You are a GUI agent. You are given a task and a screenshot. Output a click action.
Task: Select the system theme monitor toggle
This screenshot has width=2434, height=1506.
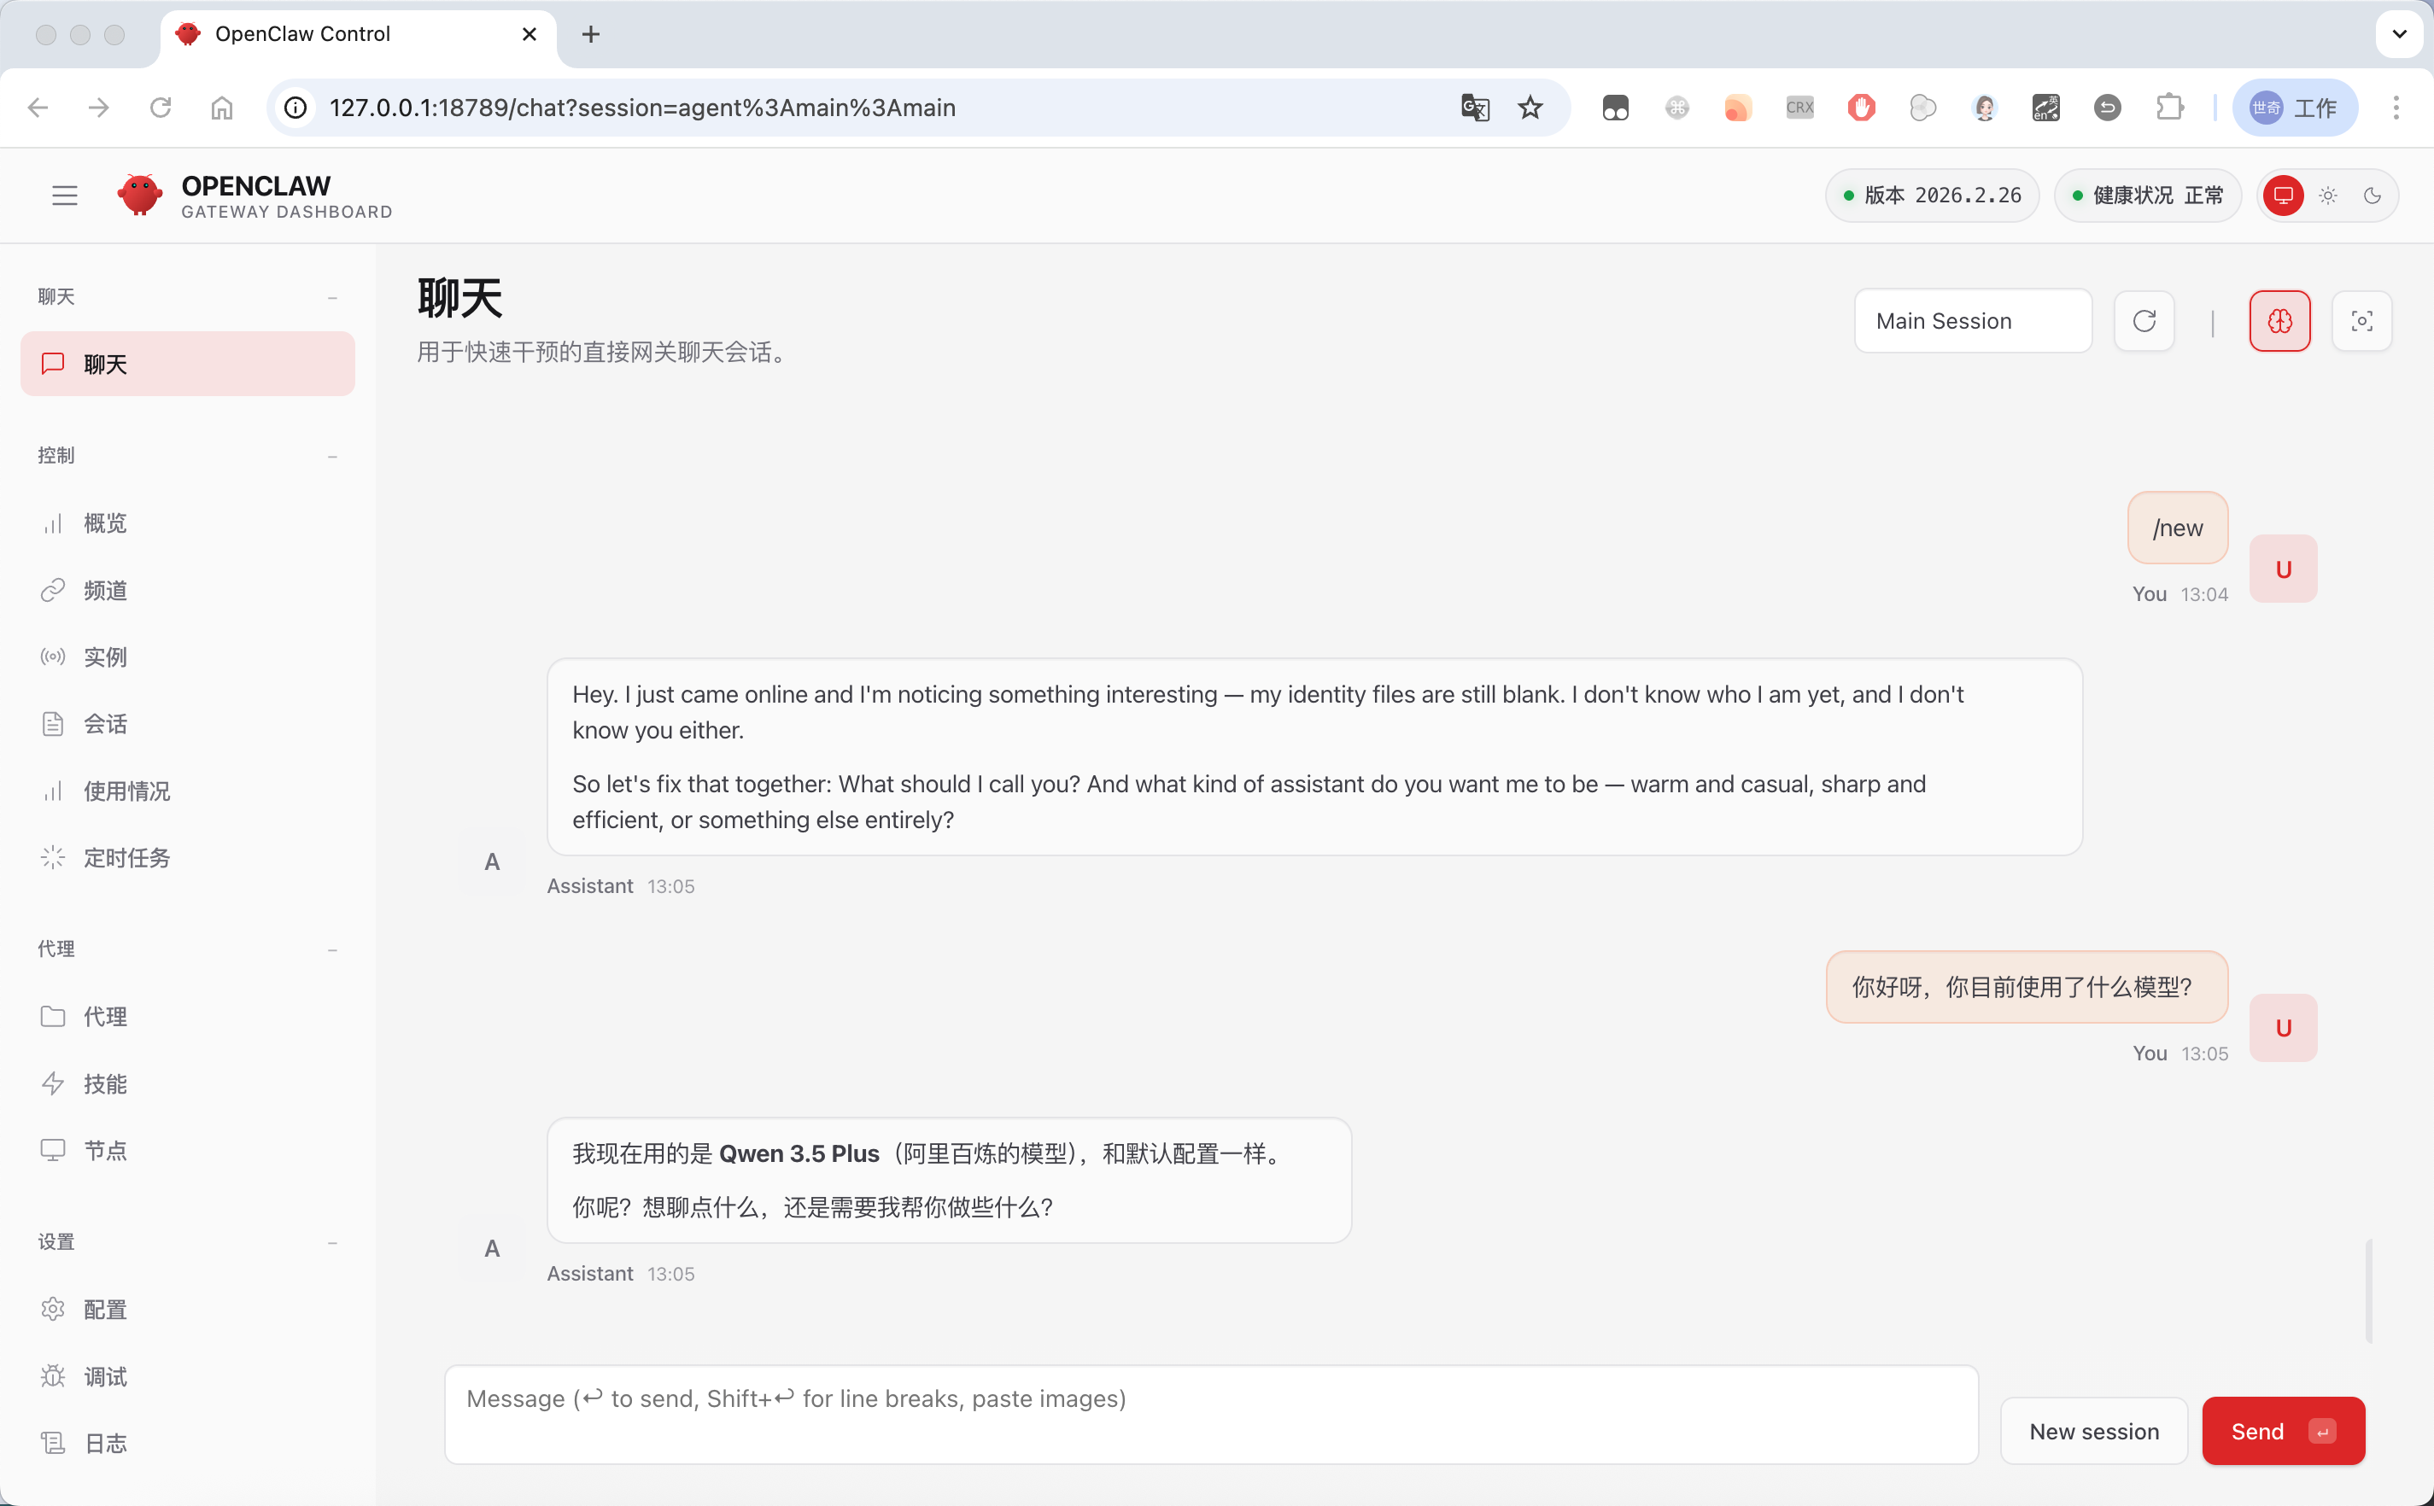pos(2282,196)
